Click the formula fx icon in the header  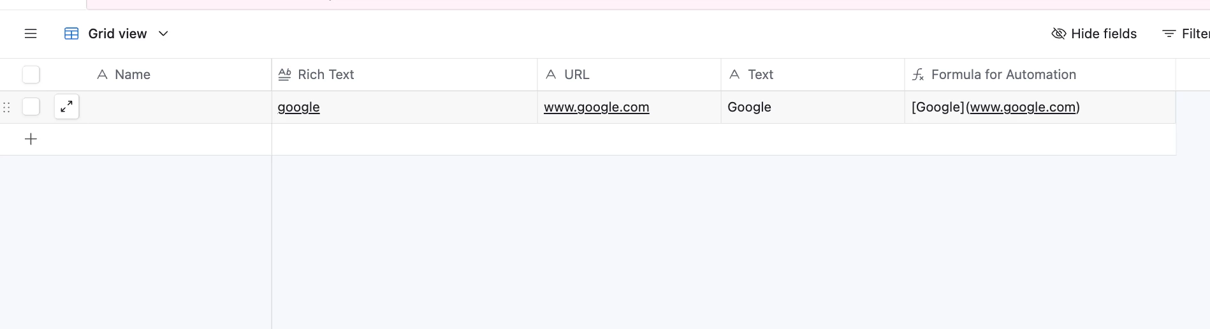tap(918, 75)
